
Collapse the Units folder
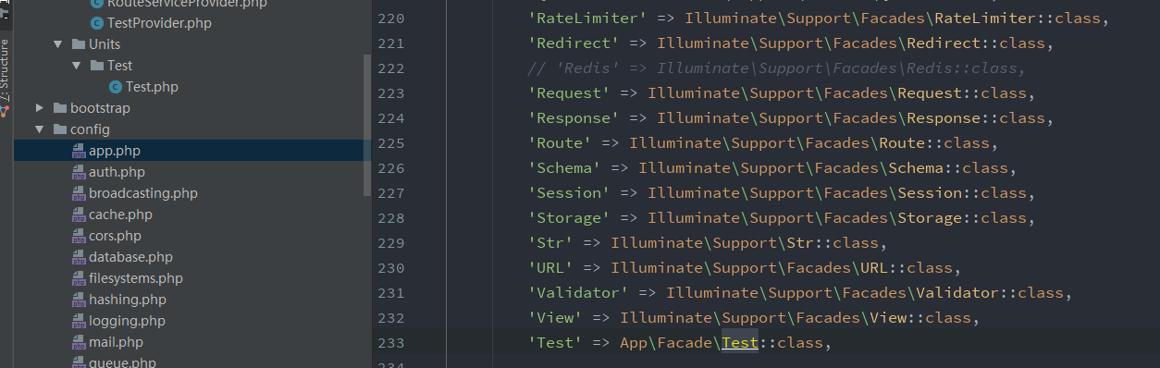[x=58, y=44]
